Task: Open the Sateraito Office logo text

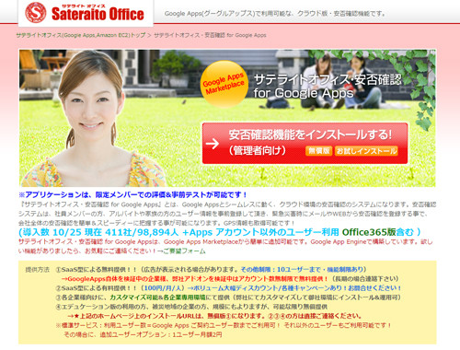Action: point(98,13)
